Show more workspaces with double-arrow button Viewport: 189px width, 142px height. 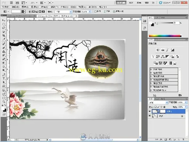click(x=153, y=3)
